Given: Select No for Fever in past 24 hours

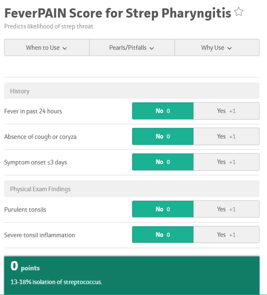Looking at the screenshot, I should click(x=163, y=111).
